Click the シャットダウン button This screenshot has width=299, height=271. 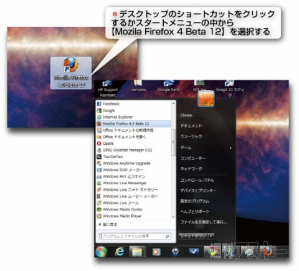[x=193, y=236]
